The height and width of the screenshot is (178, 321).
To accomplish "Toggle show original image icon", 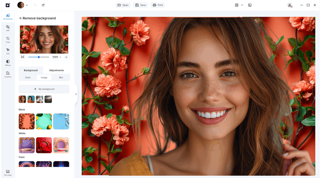I will (250, 5).
